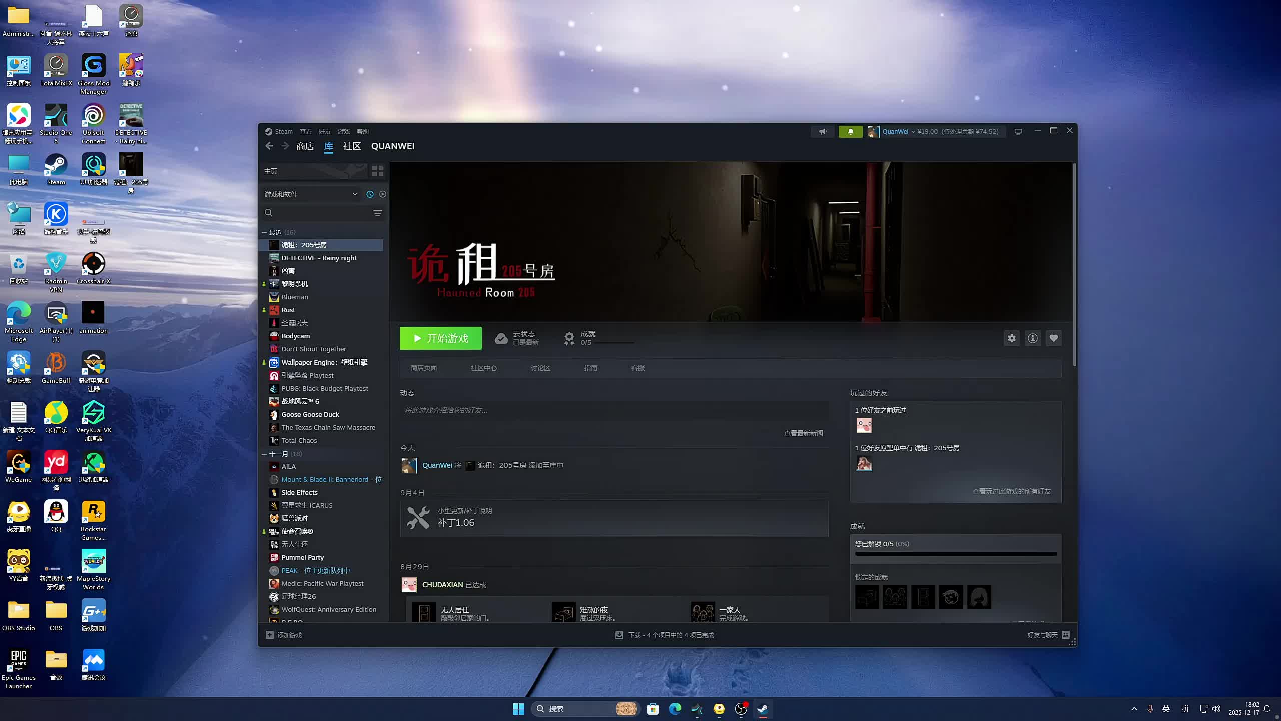Open Microsoft Edge from the taskbar
The width and height of the screenshot is (1281, 721).
pyautogui.click(x=675, y=709)
